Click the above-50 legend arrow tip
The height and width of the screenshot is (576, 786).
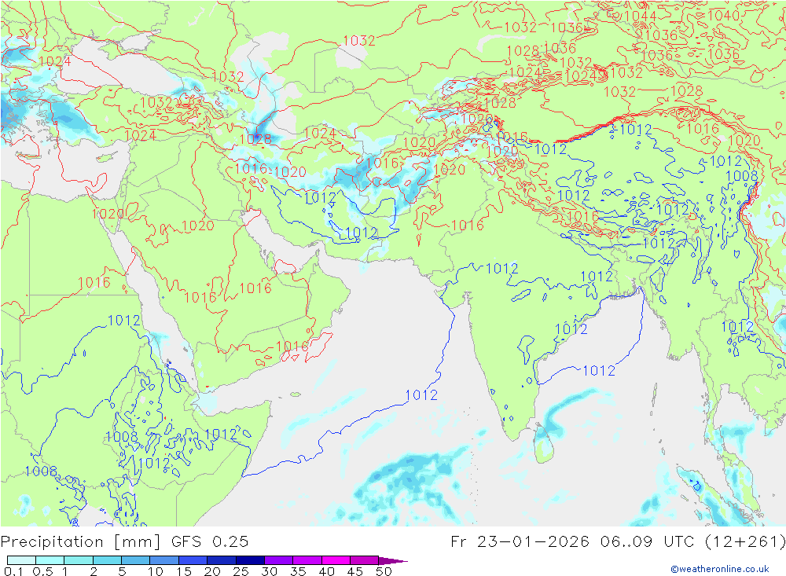pos(392,561)
